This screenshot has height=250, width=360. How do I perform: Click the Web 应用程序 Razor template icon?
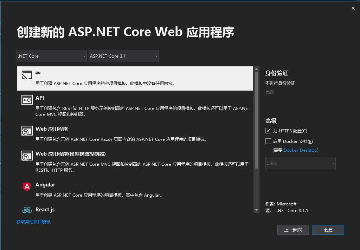[x=27, y=131]
